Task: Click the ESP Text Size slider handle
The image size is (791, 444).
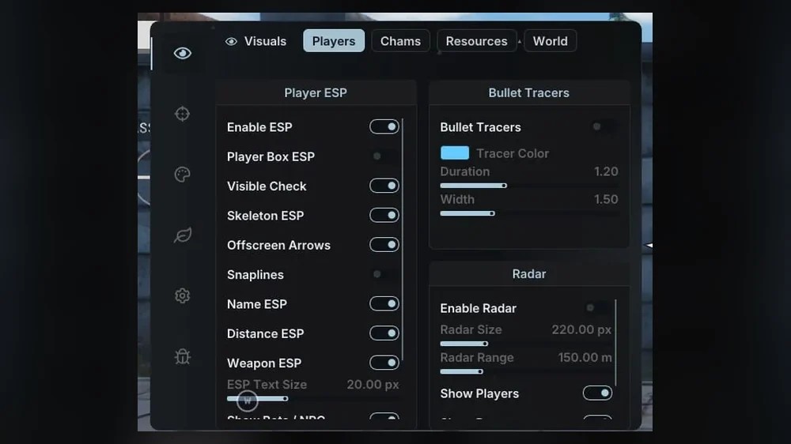Action: 285,399
